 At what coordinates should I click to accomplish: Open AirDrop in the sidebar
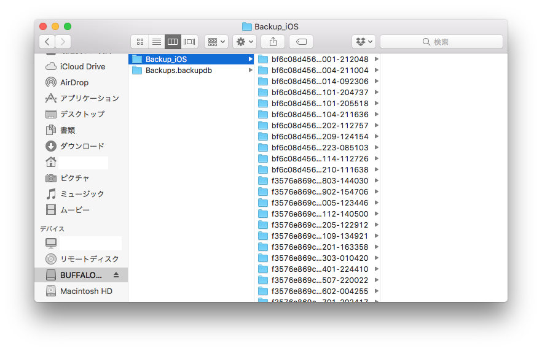(x=74, y=82)
